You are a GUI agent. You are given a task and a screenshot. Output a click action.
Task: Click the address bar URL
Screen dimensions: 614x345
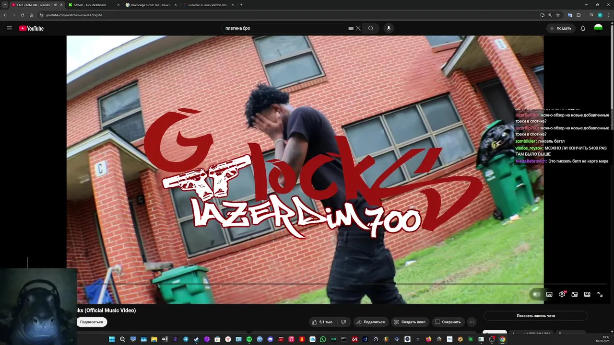click(x=74, y=15)
